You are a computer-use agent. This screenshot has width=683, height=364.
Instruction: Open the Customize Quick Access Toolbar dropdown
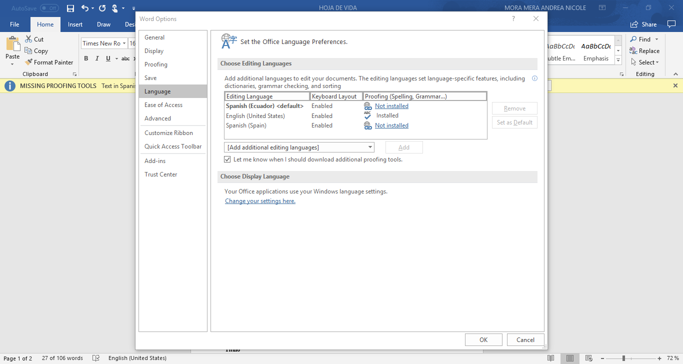[x=134, y=8]
